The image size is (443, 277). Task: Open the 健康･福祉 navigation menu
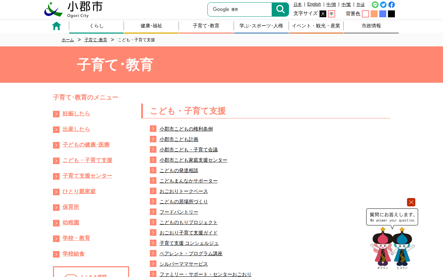point(151,26)
